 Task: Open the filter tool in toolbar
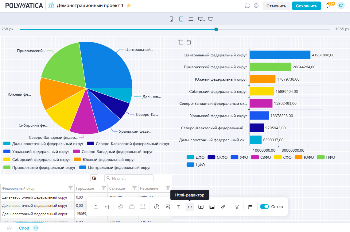coord(237,207)
